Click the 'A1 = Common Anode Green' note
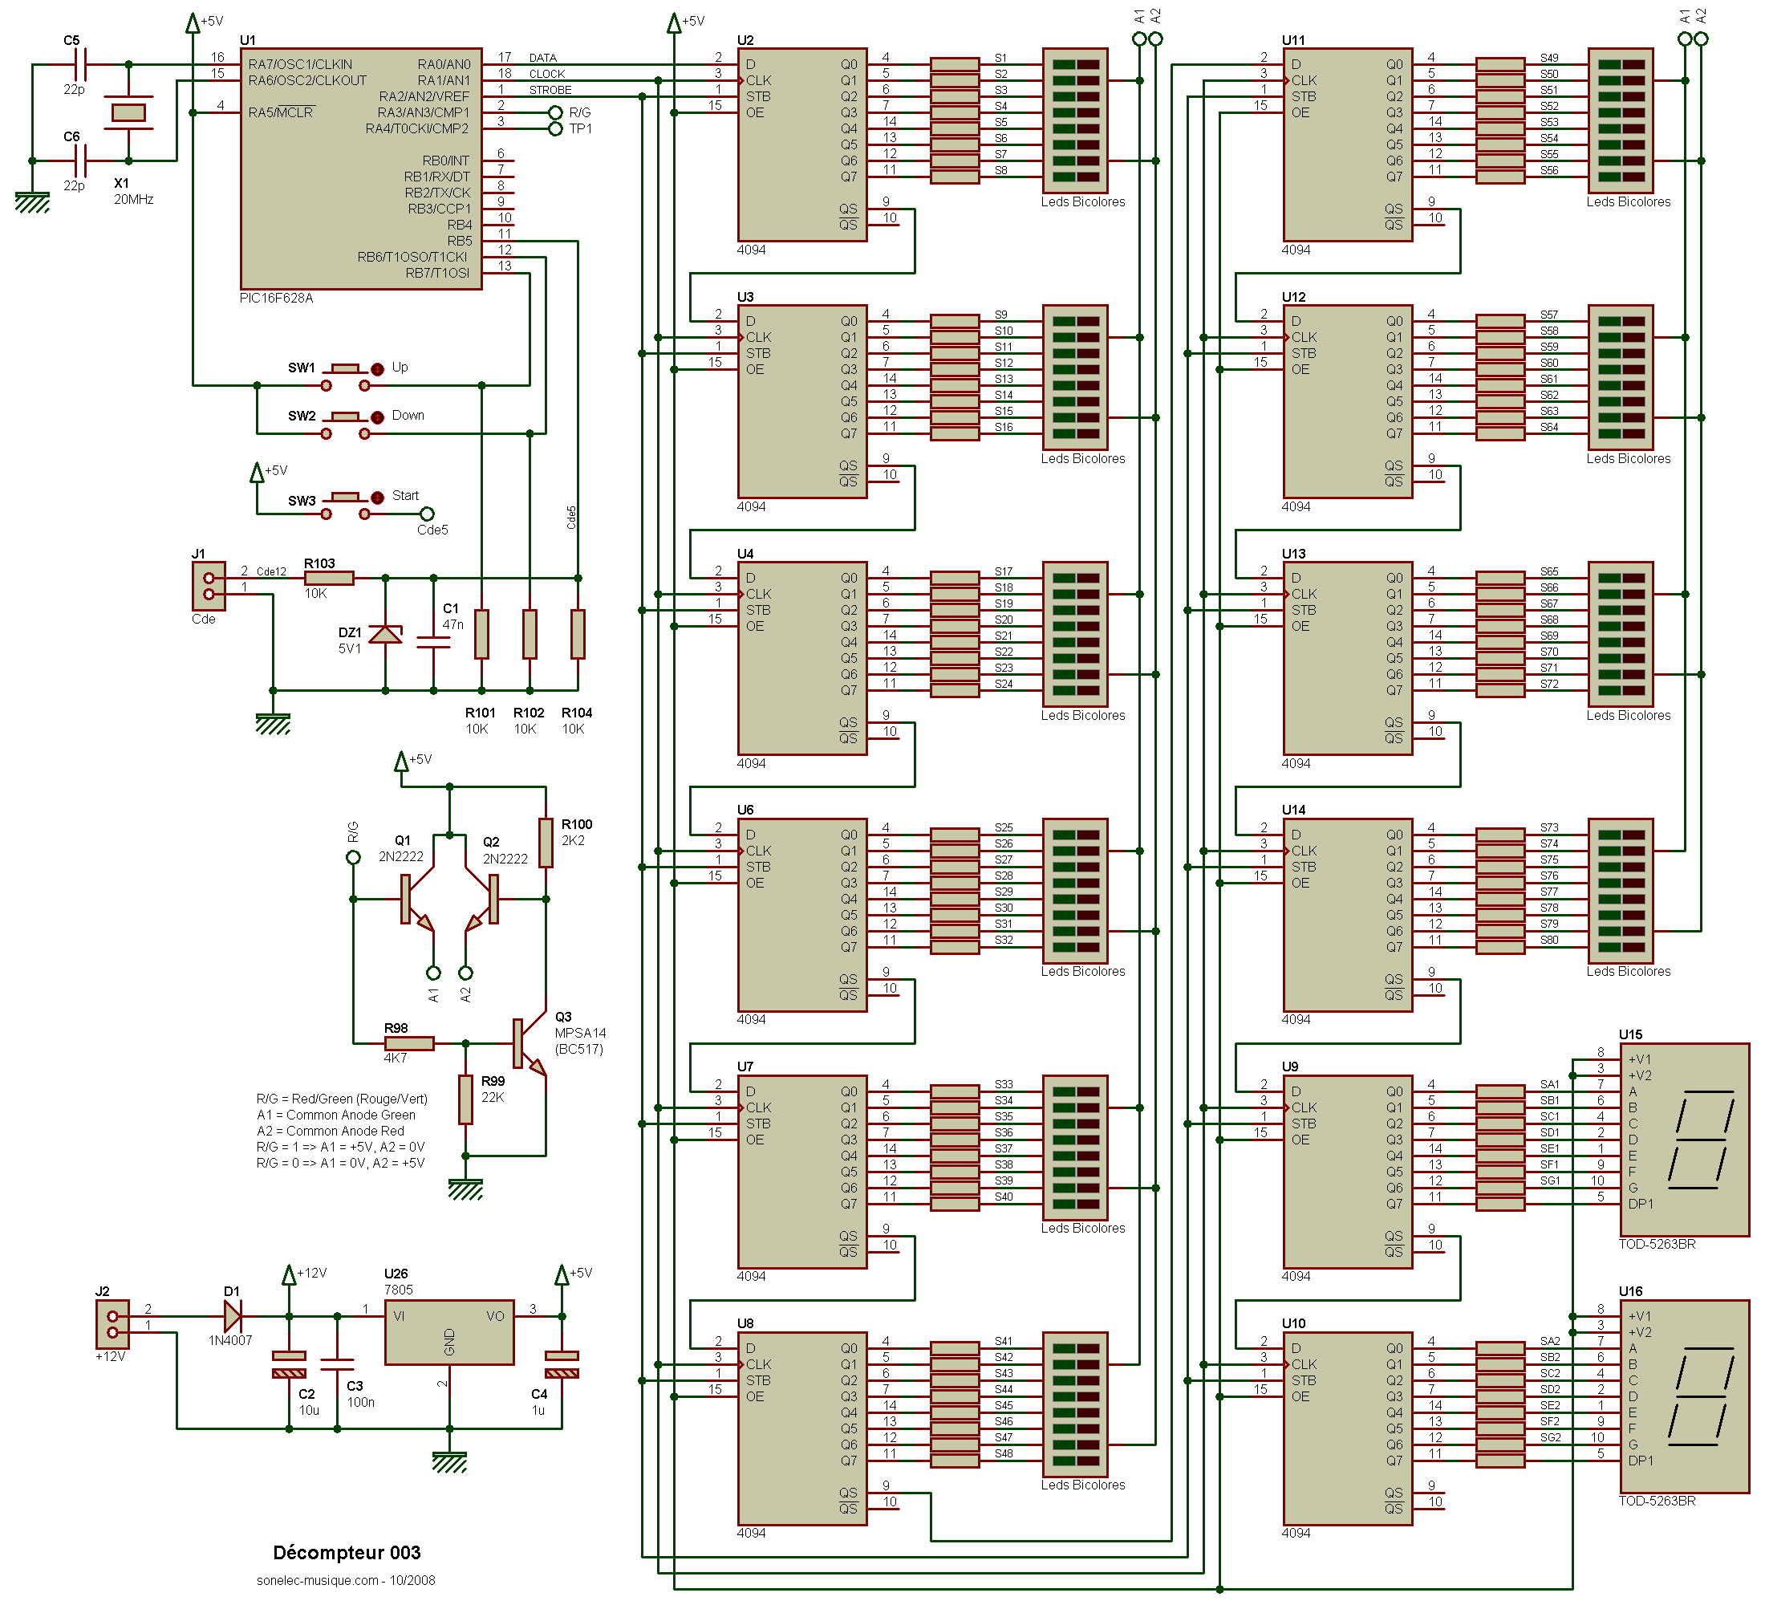 [336, 1115]
